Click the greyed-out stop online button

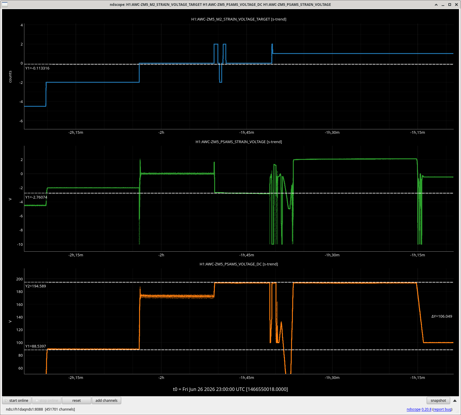pos(47,400)
